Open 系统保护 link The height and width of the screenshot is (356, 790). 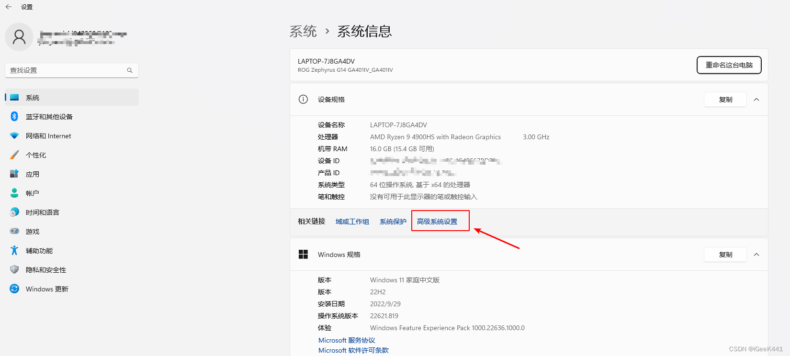click(x=393, y=222)
